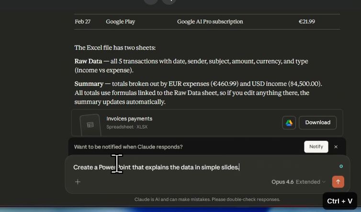Open the Opus 4.6 Extended model dropdown
Screen dimensions: 361x212
298,182
